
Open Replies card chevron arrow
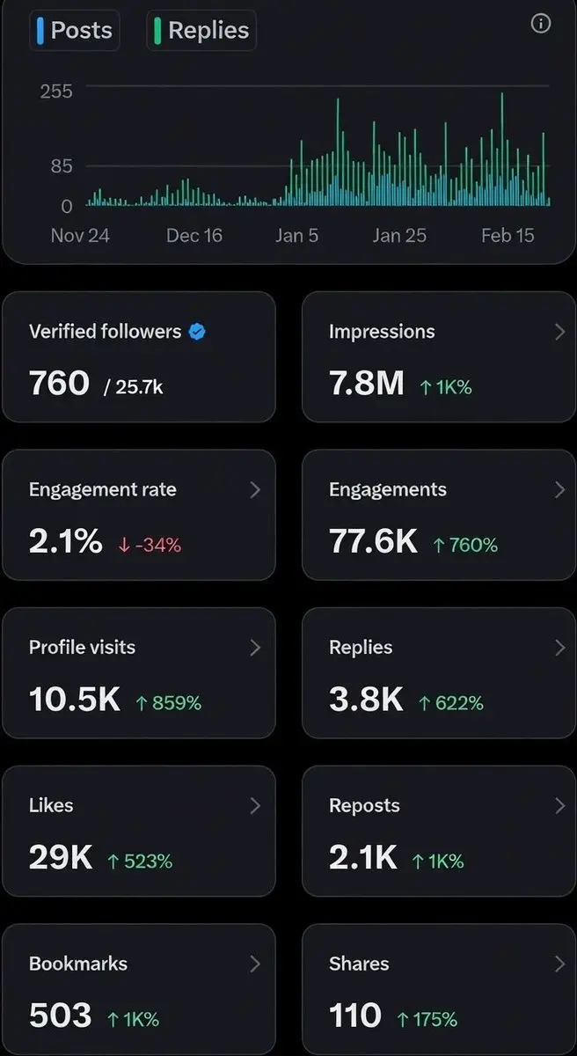(559, 648)
